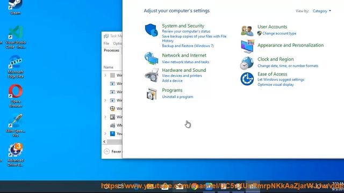Open Clock and Region globe clock icon
The height and width of the screenshot is (193, 344).
[x=247, y=63]
